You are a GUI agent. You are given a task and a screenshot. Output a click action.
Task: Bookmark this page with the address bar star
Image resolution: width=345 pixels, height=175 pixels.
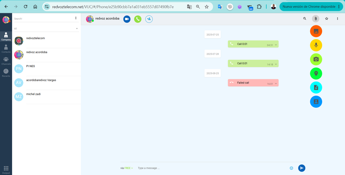pyautogui.click(x=206, y=7)
